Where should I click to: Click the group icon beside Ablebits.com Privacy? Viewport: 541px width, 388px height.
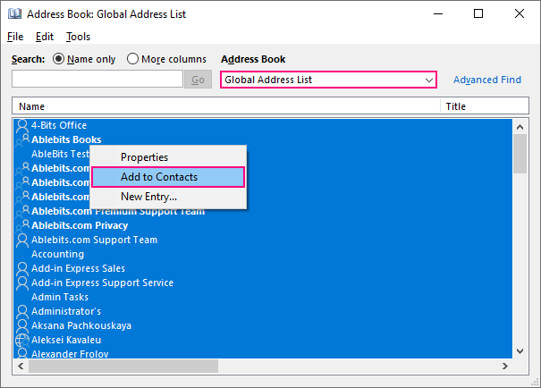22,225
